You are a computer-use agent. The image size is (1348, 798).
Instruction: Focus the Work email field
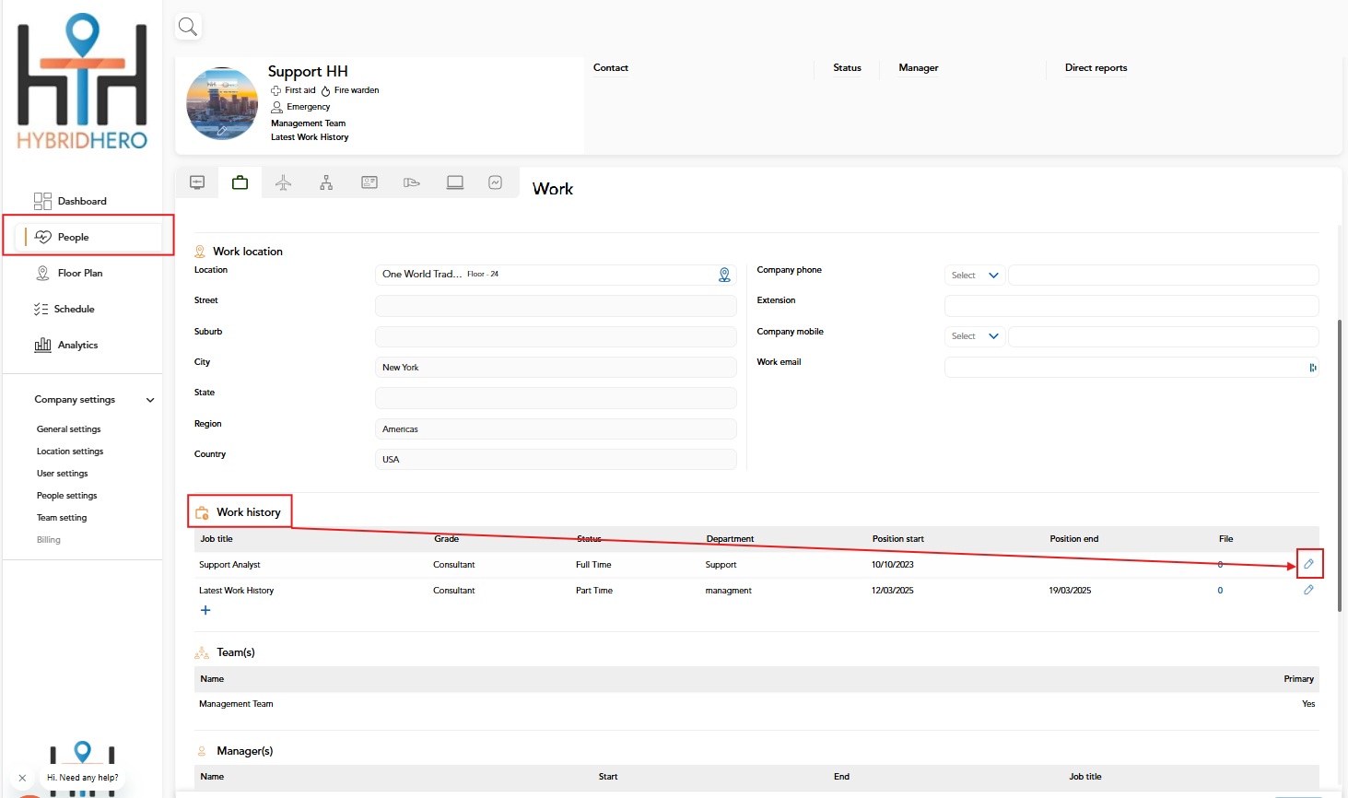click(x=1131, y=367)
